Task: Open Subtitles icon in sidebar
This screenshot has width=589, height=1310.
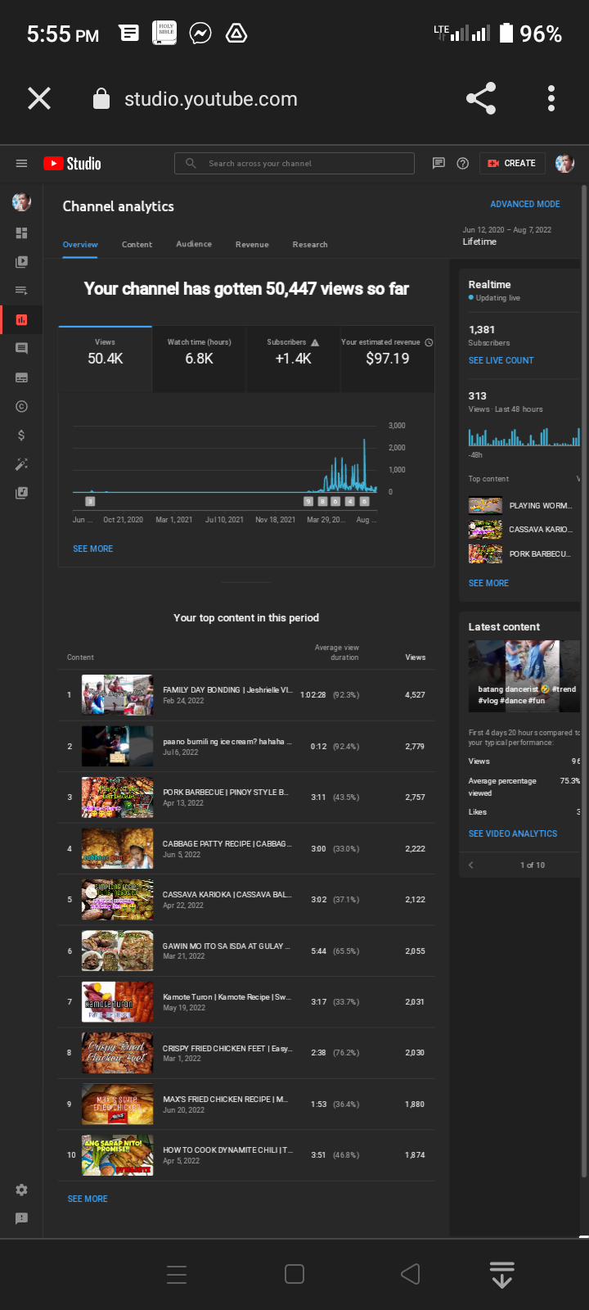Action: point(21,377)
